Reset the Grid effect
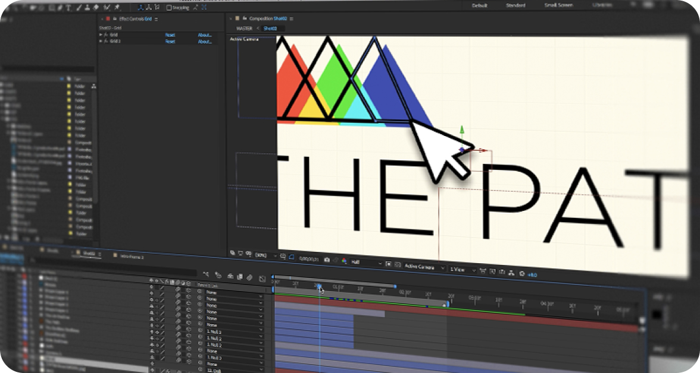The image size is (700, 373). (170, 35)
